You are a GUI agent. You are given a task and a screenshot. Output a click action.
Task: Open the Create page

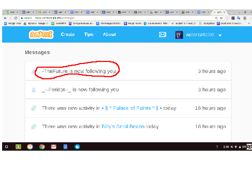pos(68,34)
